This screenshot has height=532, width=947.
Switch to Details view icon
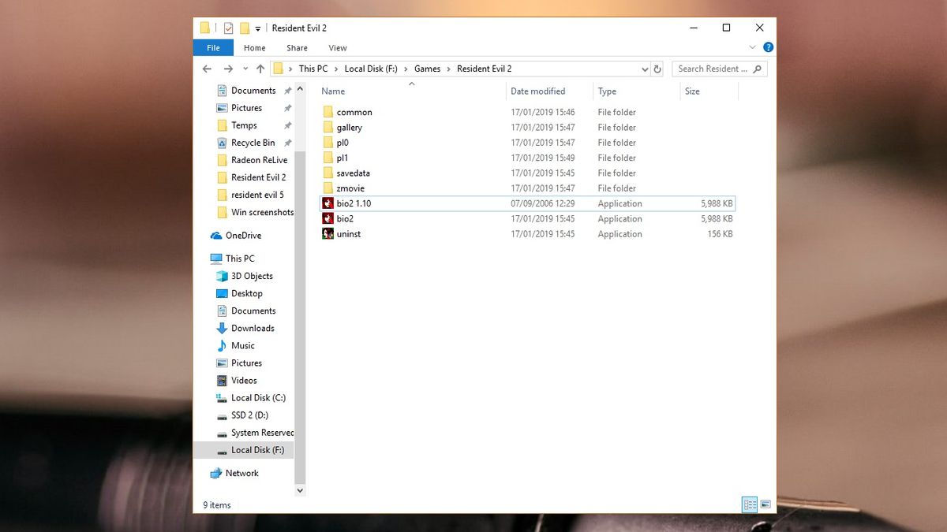coord(750,504)
